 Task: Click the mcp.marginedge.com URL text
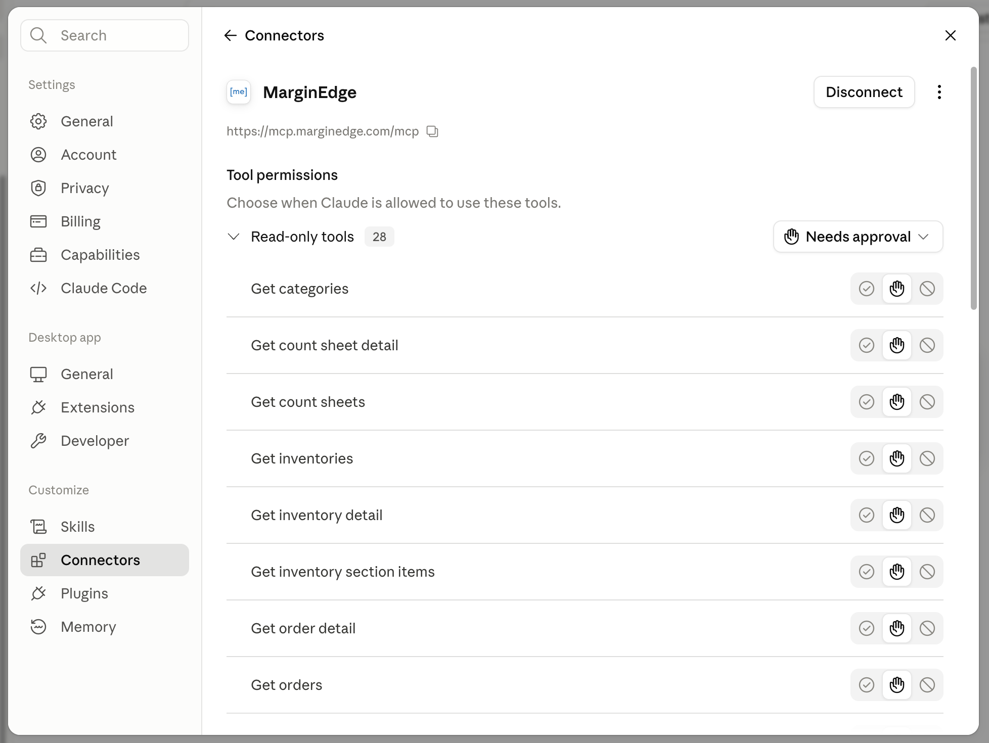point(323,131)
